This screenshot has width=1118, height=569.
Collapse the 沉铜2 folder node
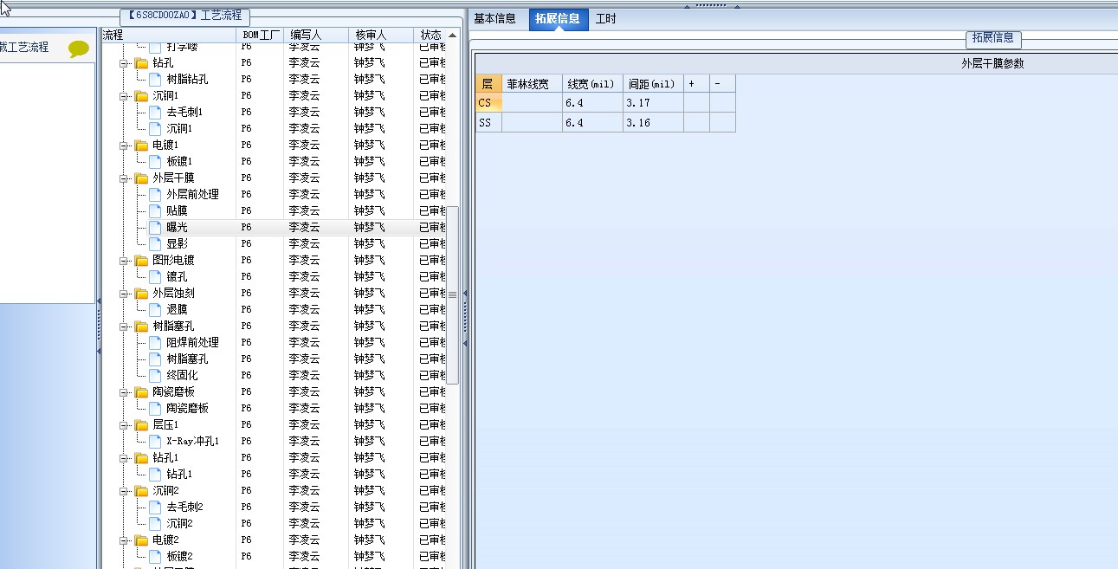[x=124, y=491]
